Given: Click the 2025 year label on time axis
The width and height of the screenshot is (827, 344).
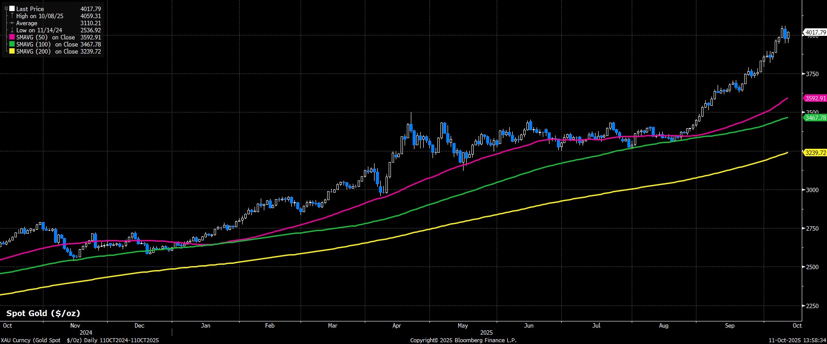Looking at the screenshot, I should 486,332.
